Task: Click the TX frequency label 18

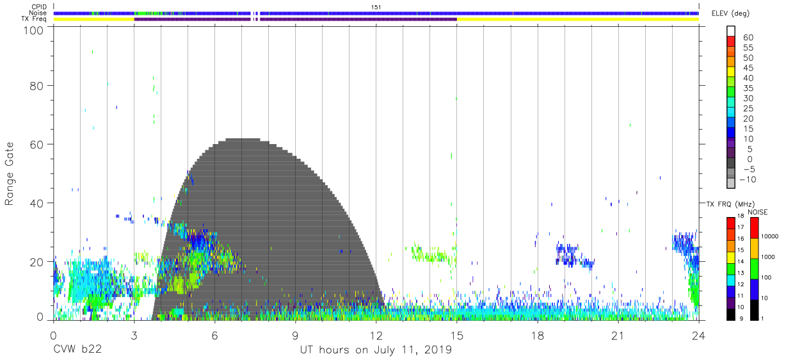Action: click(x=741, y=216)
